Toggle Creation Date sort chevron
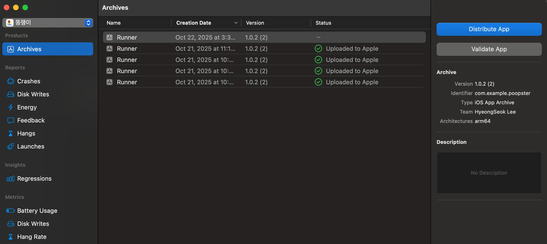The width and height of the screenshot is (547, 244). pyautogui.click(x=236, y=23)
